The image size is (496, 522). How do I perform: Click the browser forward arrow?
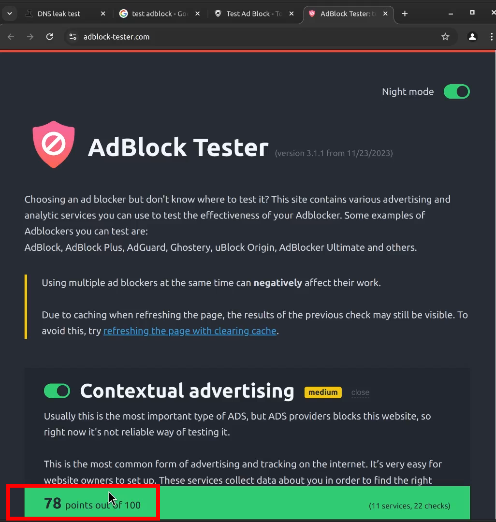pos(30,37)
